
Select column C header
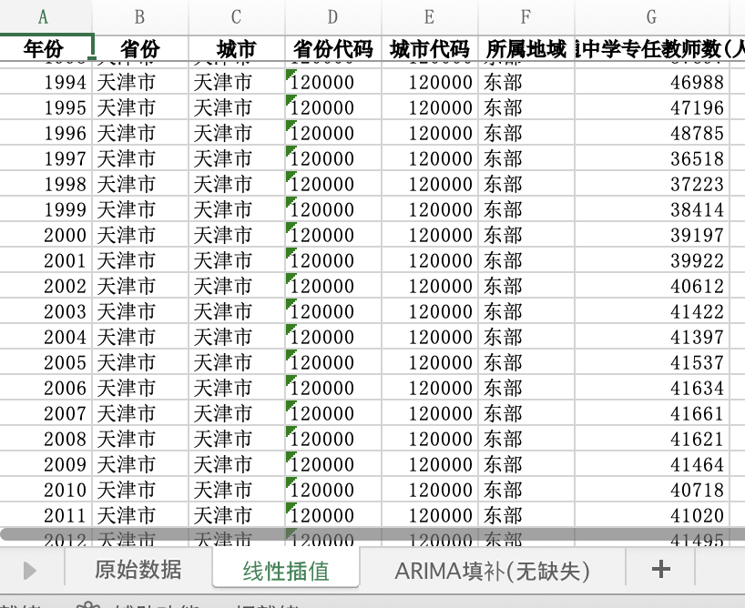[237, 17]
